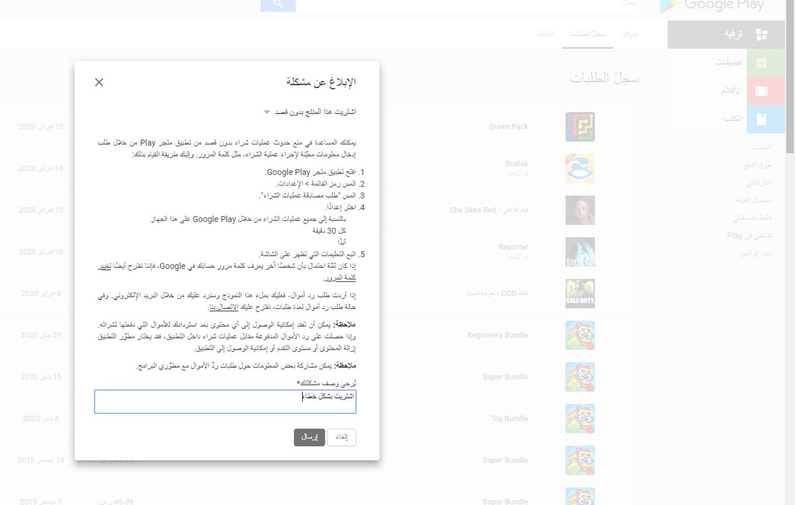Click the Super Bundle title dated 15 يناير
Viewport: 795px width, 505px height.
(505, 377)
